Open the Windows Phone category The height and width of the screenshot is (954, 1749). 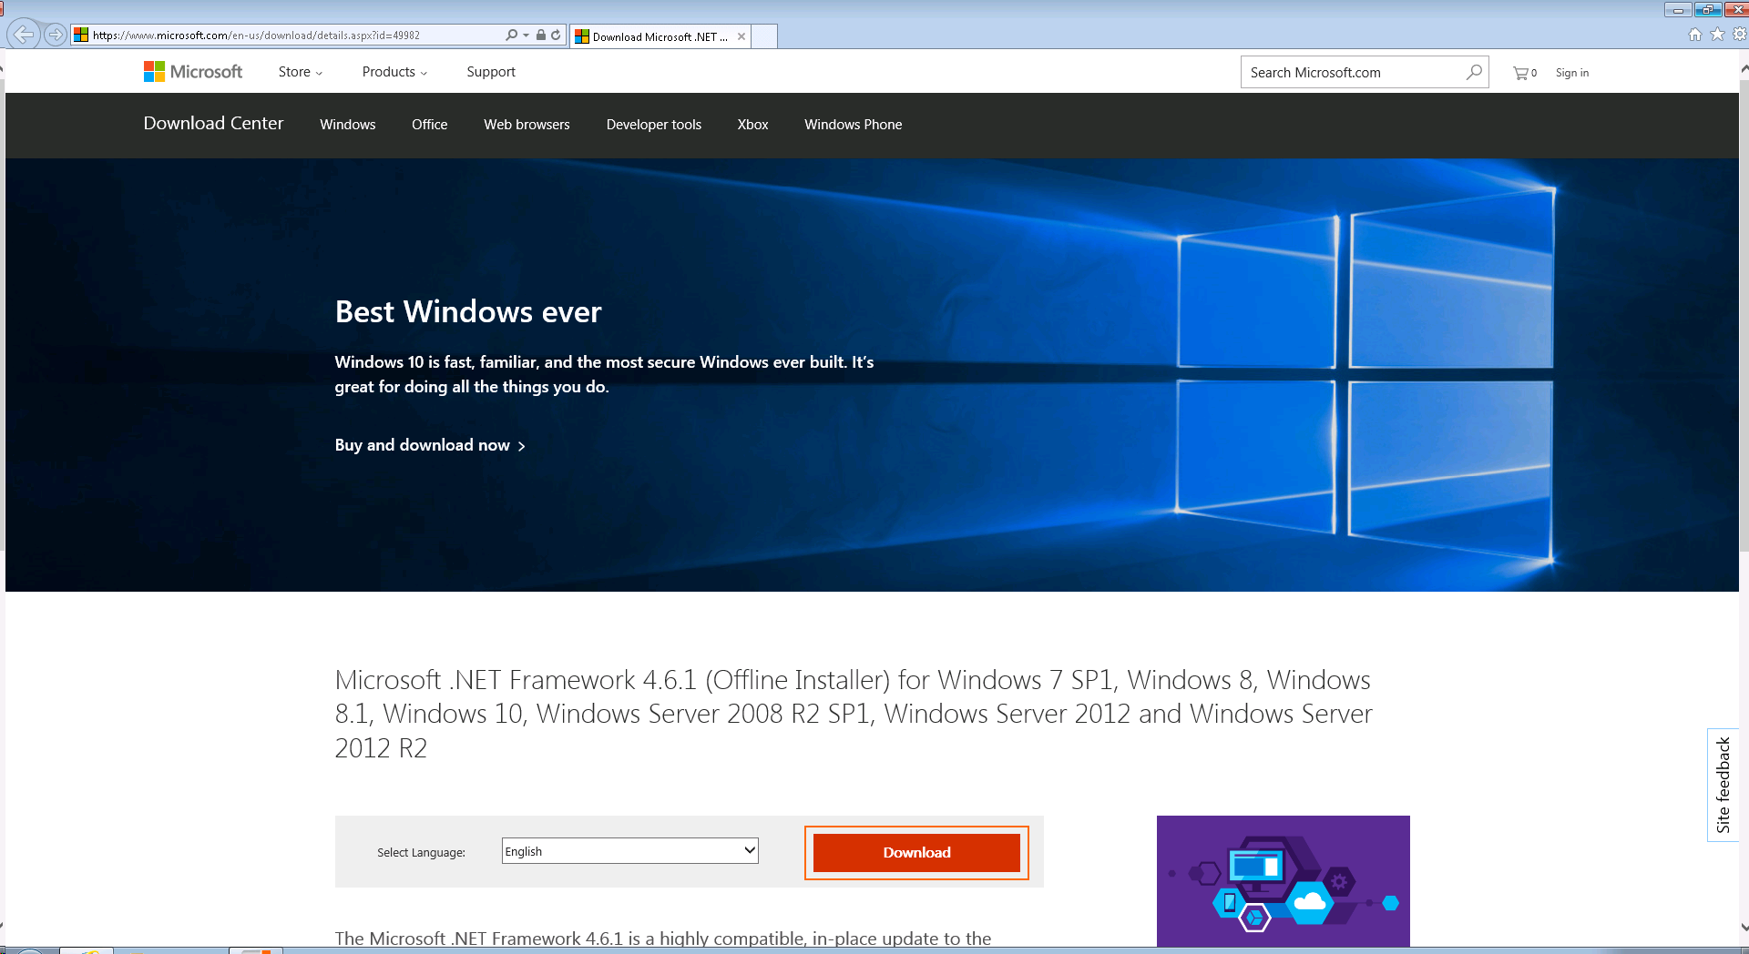[854, 125]
